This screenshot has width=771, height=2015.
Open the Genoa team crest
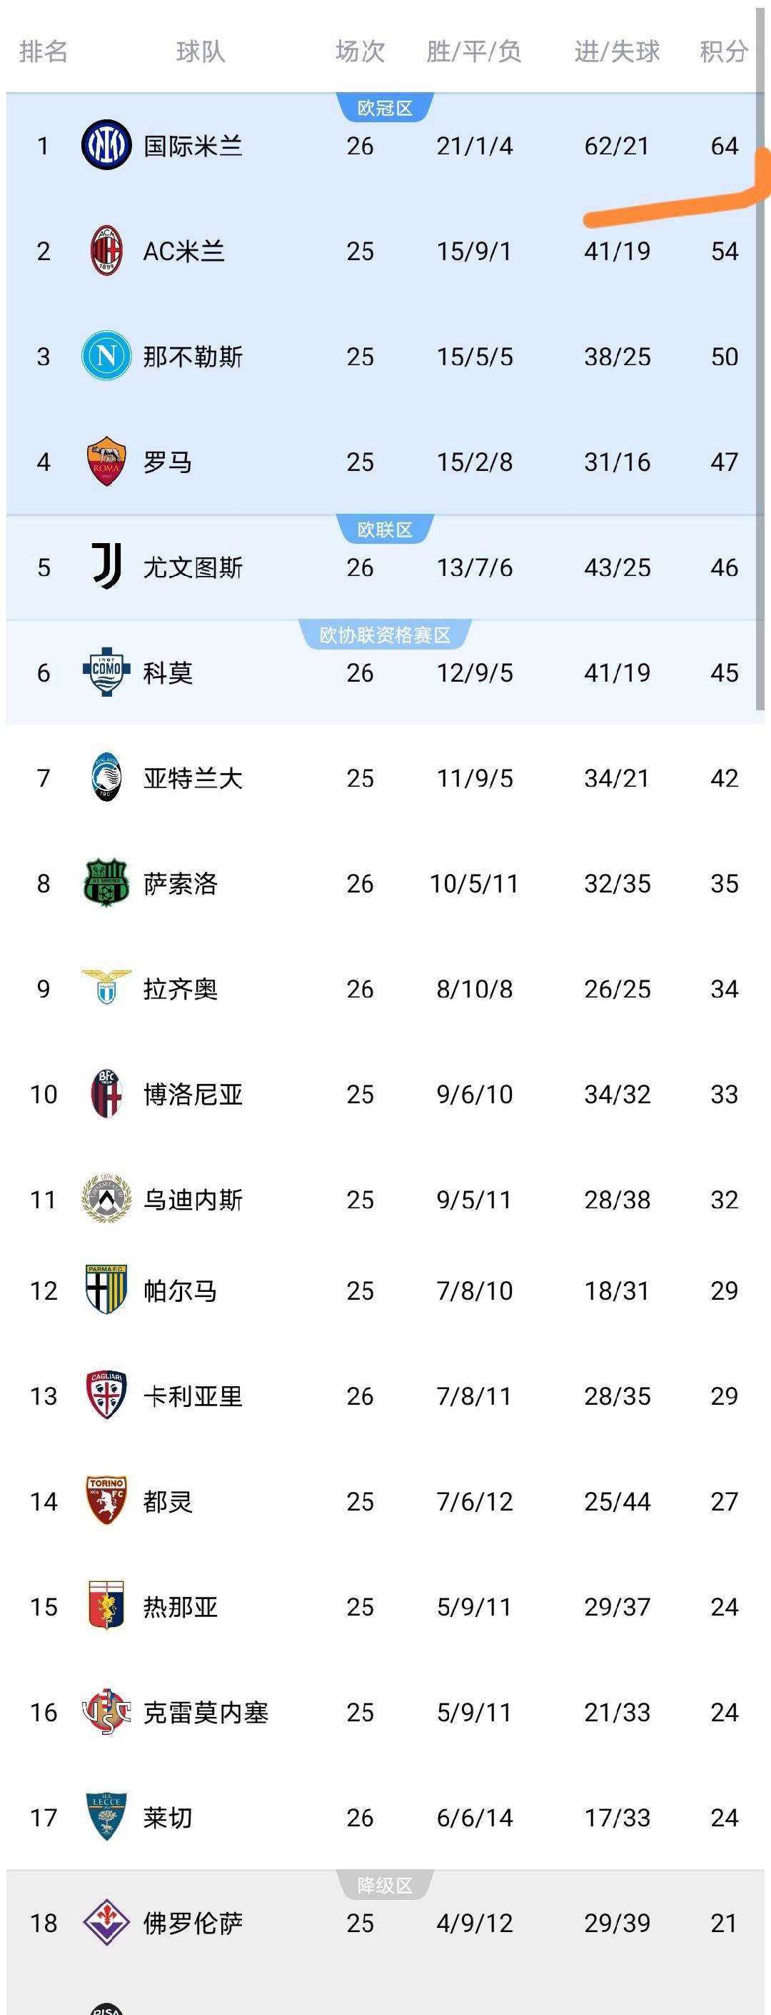[x=106, y=1606]
